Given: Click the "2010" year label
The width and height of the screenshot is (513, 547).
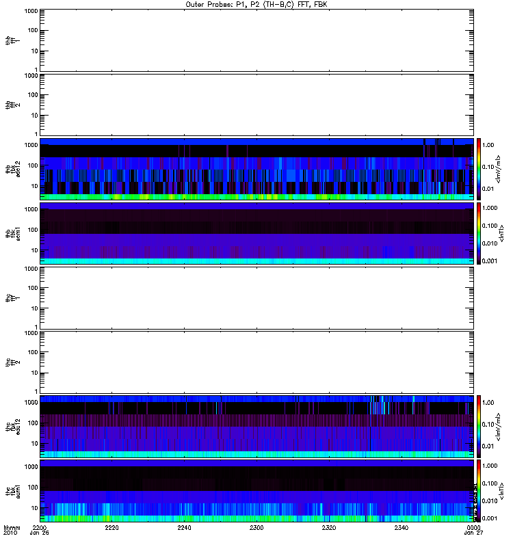Looking at the screenshot, I should point(10,533).
